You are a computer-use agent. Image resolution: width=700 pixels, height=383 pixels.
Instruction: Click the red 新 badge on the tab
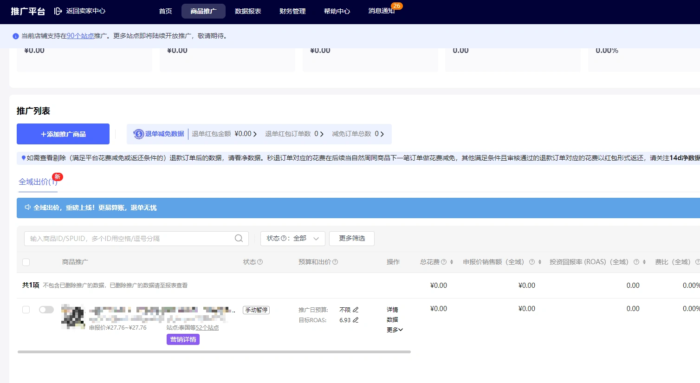[58, 177]
